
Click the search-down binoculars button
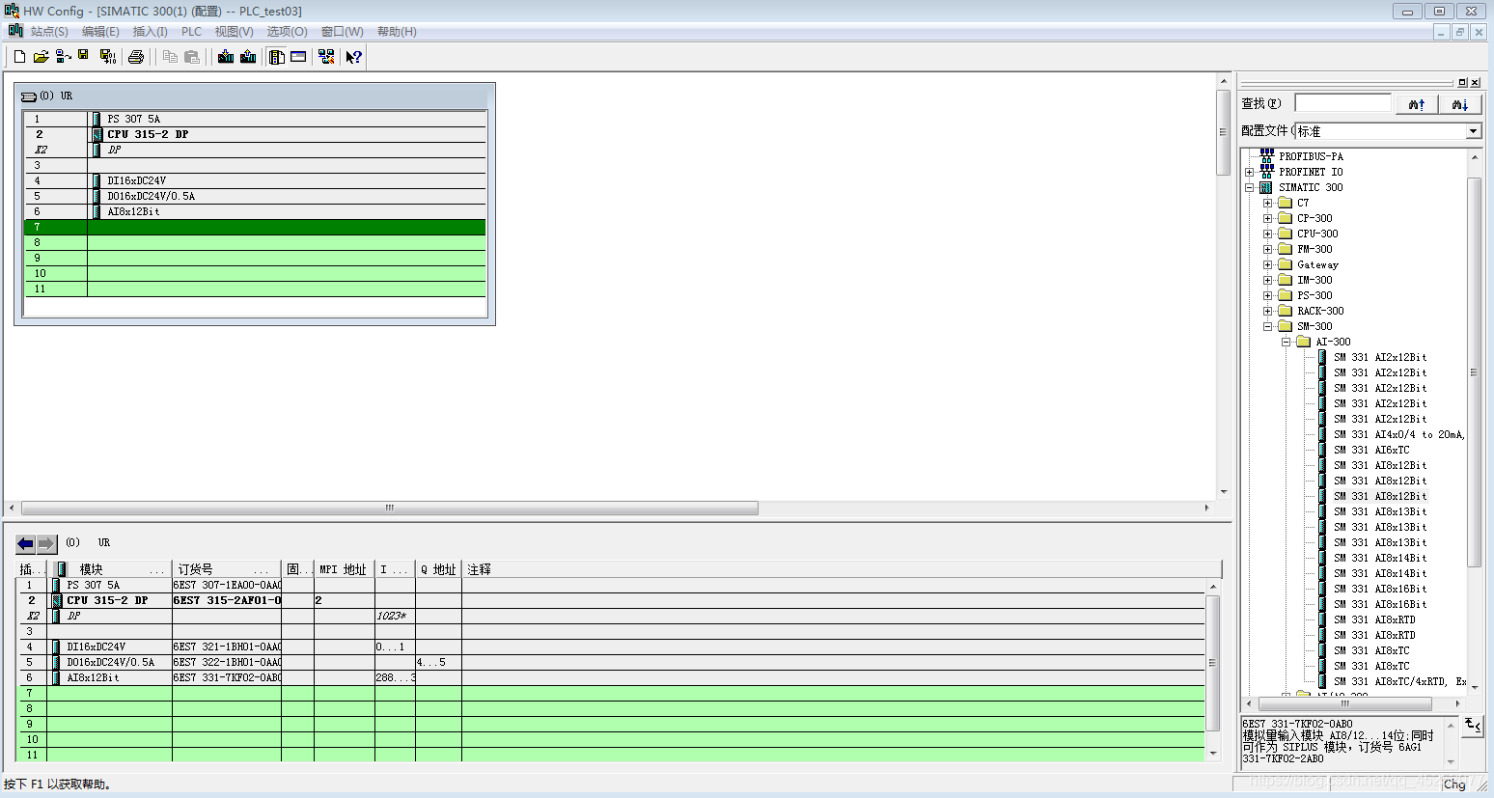click(x=1459, y=104)
